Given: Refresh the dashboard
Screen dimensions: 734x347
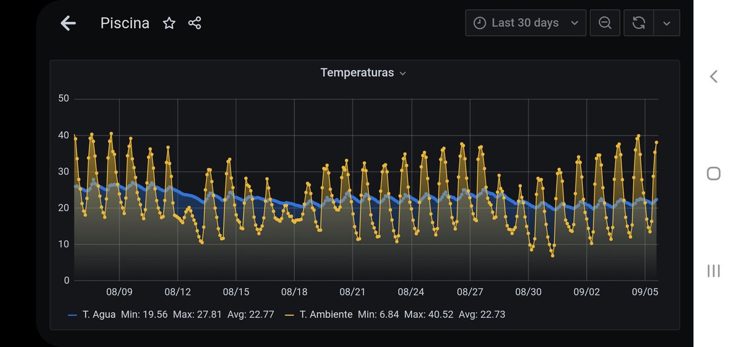Looking at the screenshot, I should pyautogui.click(x=639, y=23).
